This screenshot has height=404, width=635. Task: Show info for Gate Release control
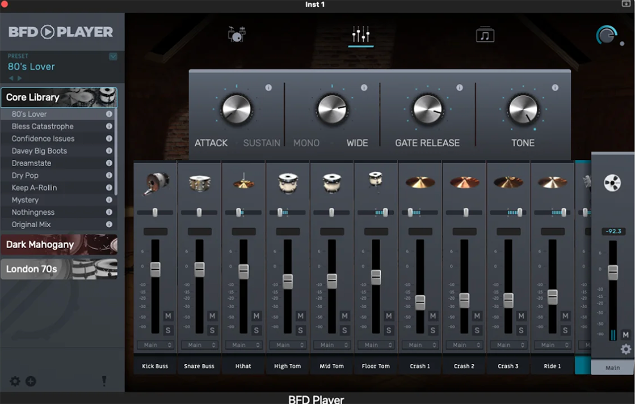tap(460, 87)
